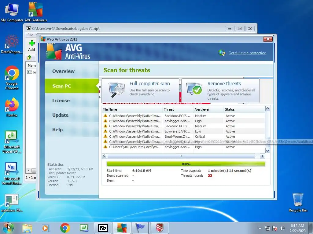
Task: Select the C:\Users\vm1\AppData threat row
Action: pyautogui.click(x=183, y=147)
